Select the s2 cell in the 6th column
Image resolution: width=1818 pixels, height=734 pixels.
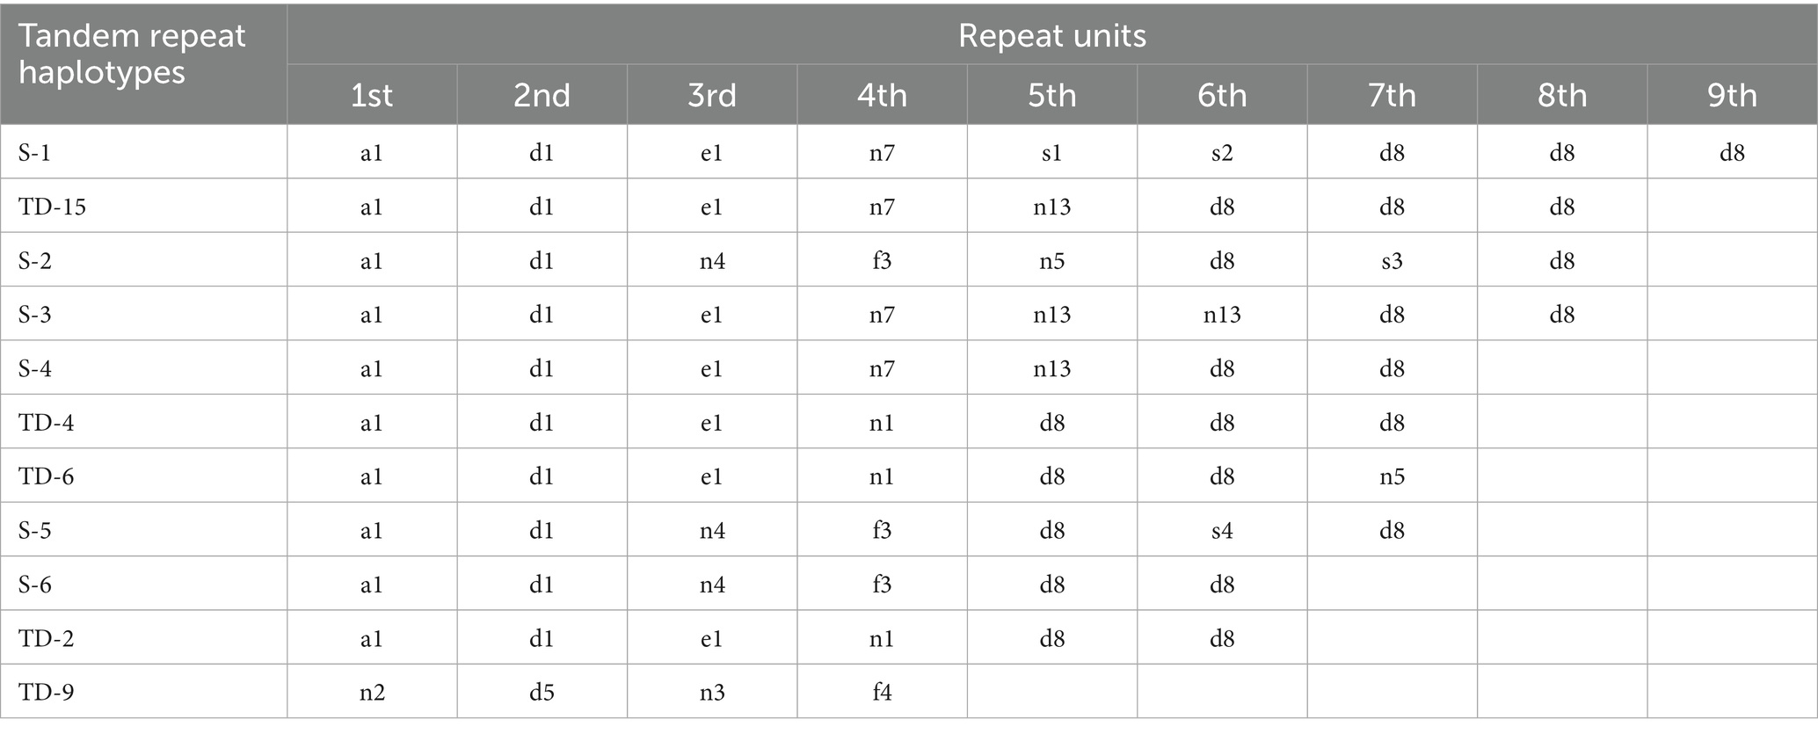1221,153
